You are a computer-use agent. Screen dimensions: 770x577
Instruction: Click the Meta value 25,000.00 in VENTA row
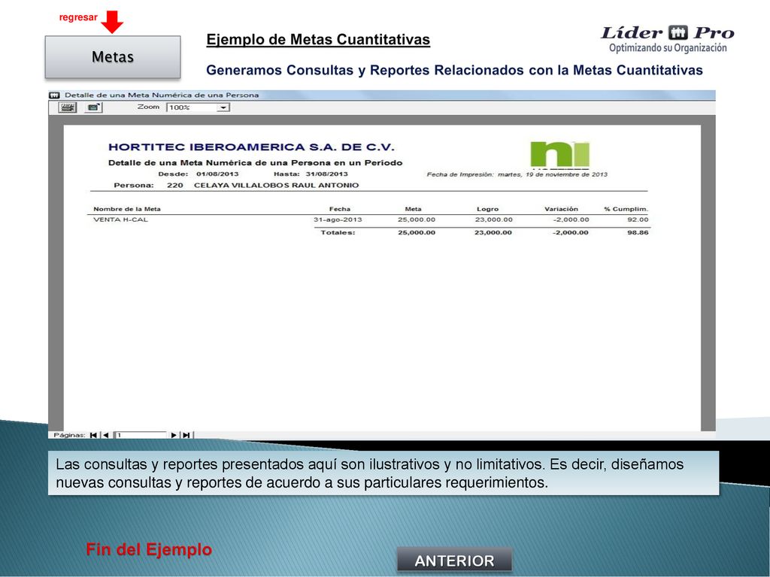pos(417,219)
